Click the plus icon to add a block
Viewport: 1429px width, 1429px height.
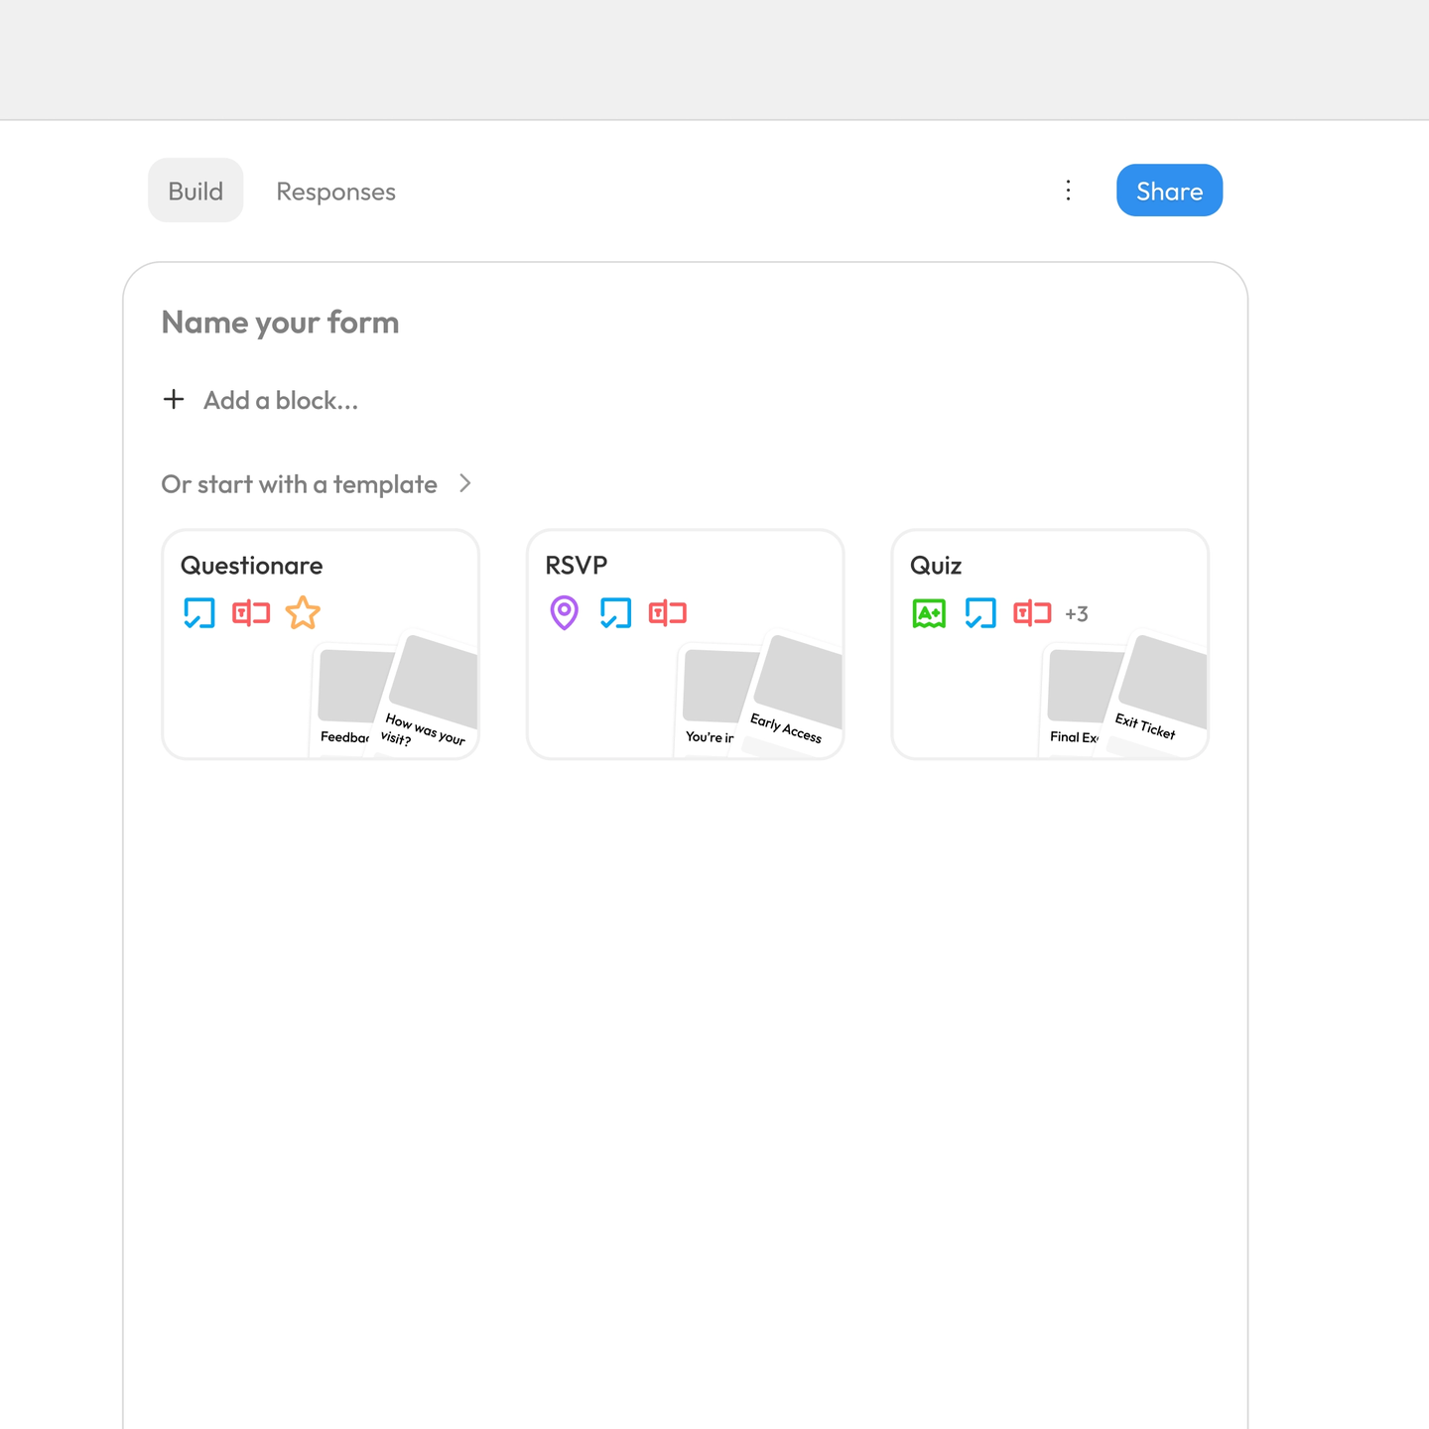point(174,399)
